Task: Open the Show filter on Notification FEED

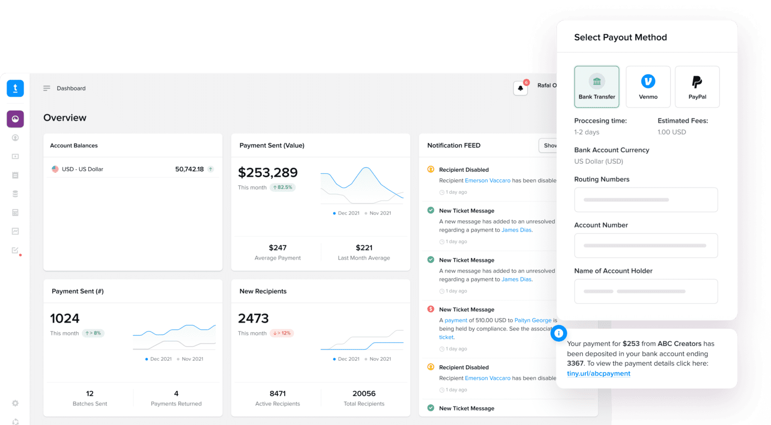Action: [x=551, y=145]
